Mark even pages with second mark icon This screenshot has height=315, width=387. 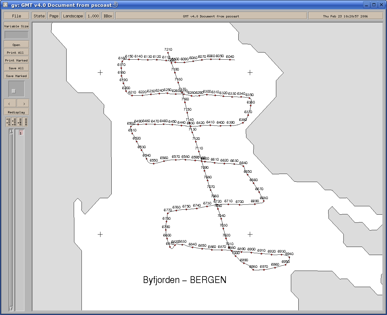14,122
